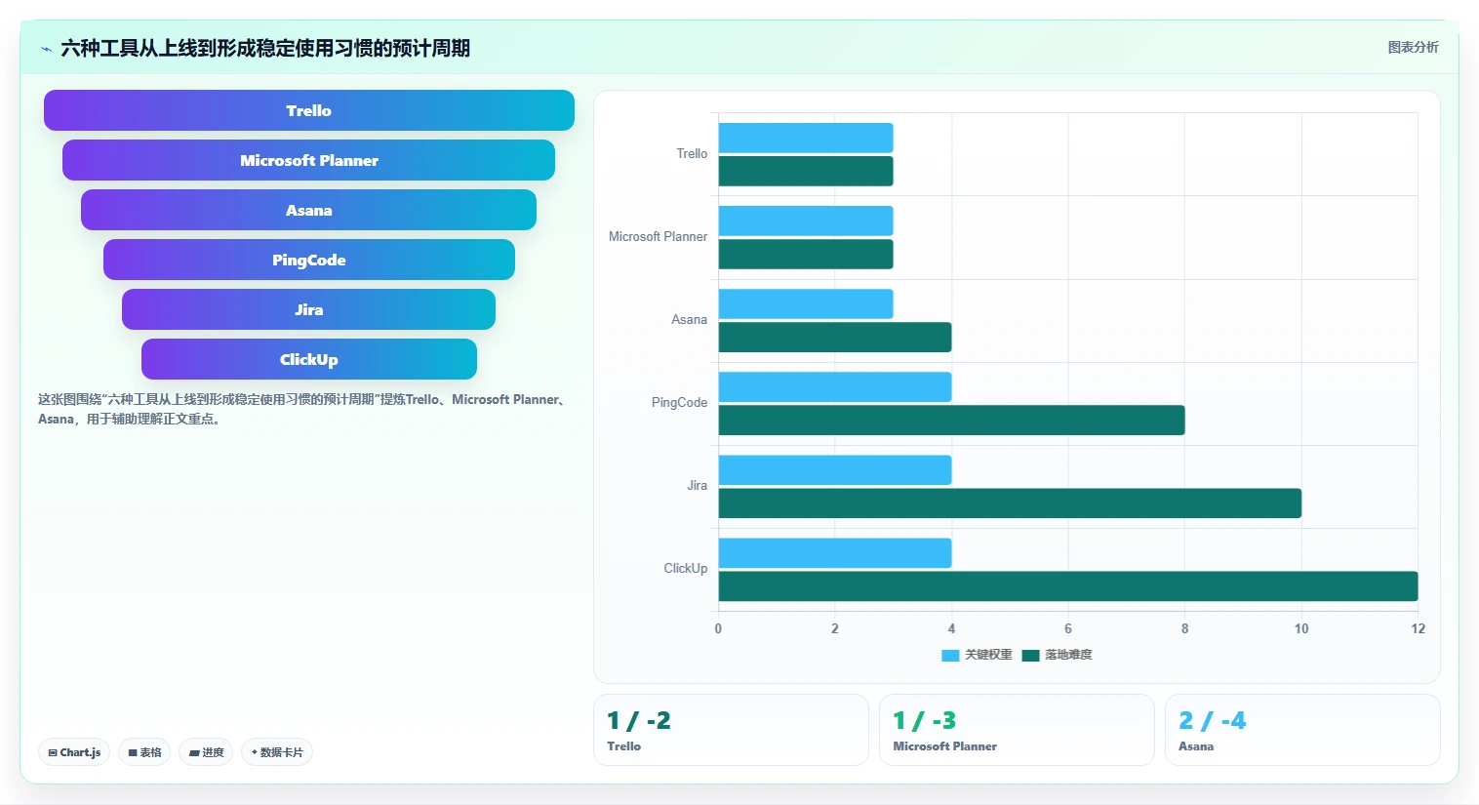This screenshot has width=1479, height=805.
Task: Click the PingCode label on the chart axis
Action: click(679, 402)
